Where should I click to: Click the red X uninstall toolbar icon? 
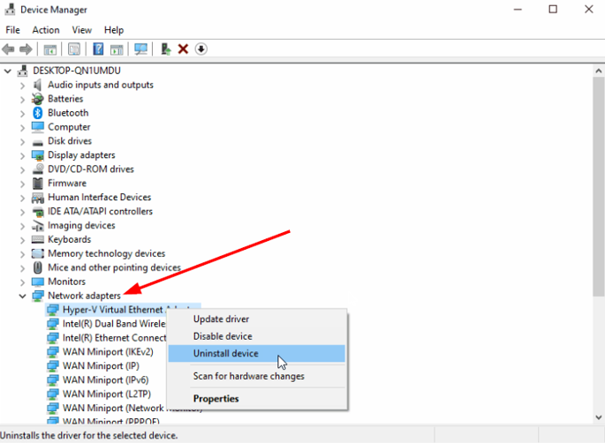pyautogui.click(x=183, y=49)
